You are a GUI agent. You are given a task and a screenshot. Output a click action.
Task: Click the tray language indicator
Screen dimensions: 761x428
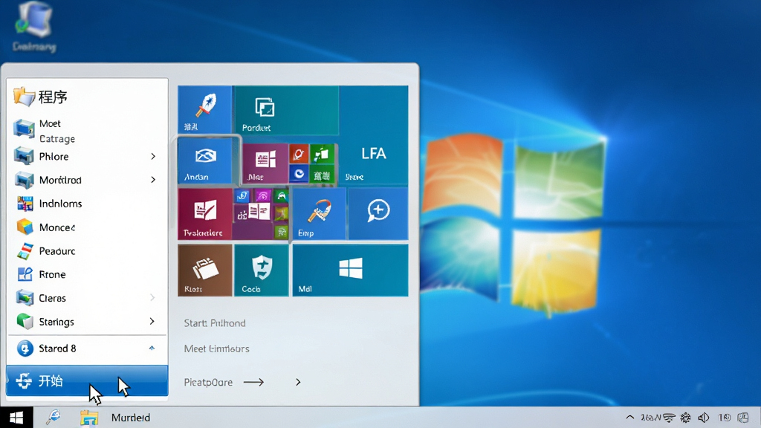tap(650, 418)
